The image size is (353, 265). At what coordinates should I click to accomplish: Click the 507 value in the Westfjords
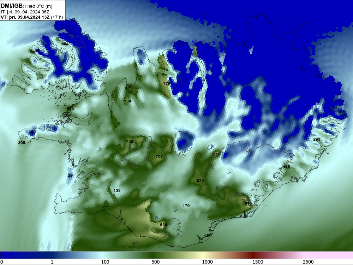click(x=34, y=52)
